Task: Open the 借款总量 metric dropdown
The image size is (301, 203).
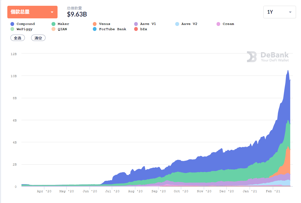Action: pyautogui.click(x=32, y=12)
